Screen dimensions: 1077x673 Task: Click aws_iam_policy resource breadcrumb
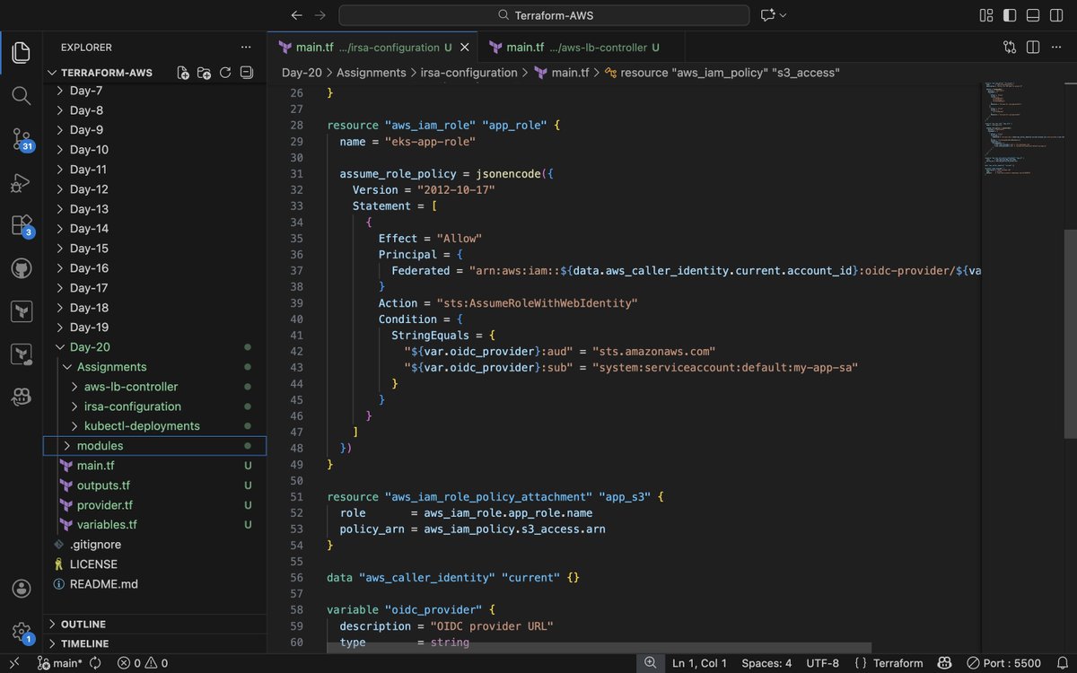722,73
